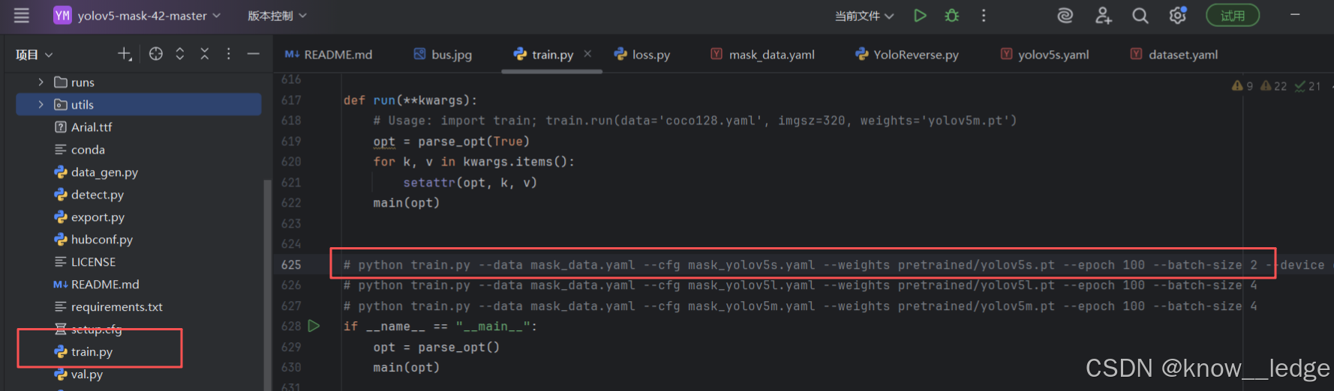
Task: Click weak warnings count 22
Action: tap(1274, 86)
